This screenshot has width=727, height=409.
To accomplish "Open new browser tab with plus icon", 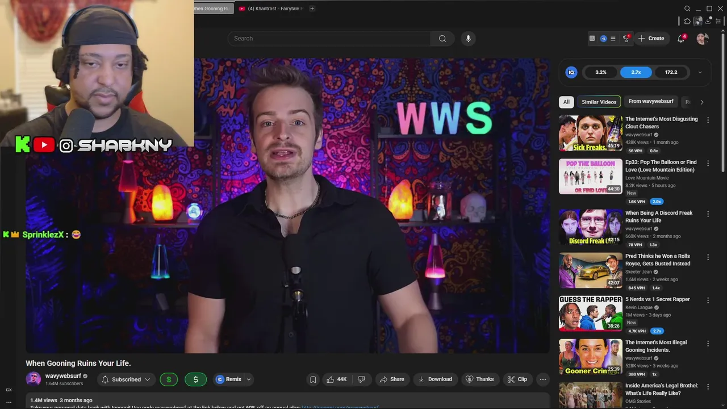I will click(x=312, y=9).
